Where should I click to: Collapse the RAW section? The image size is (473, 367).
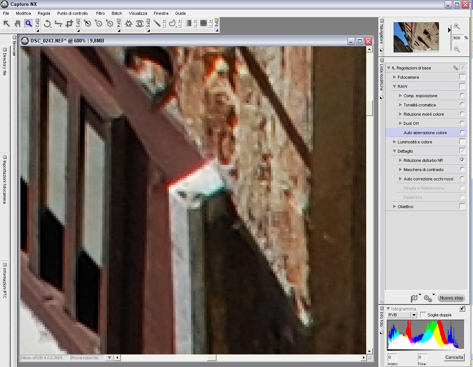395,86
